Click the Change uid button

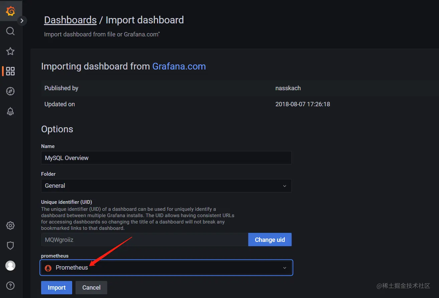(270, 240)
